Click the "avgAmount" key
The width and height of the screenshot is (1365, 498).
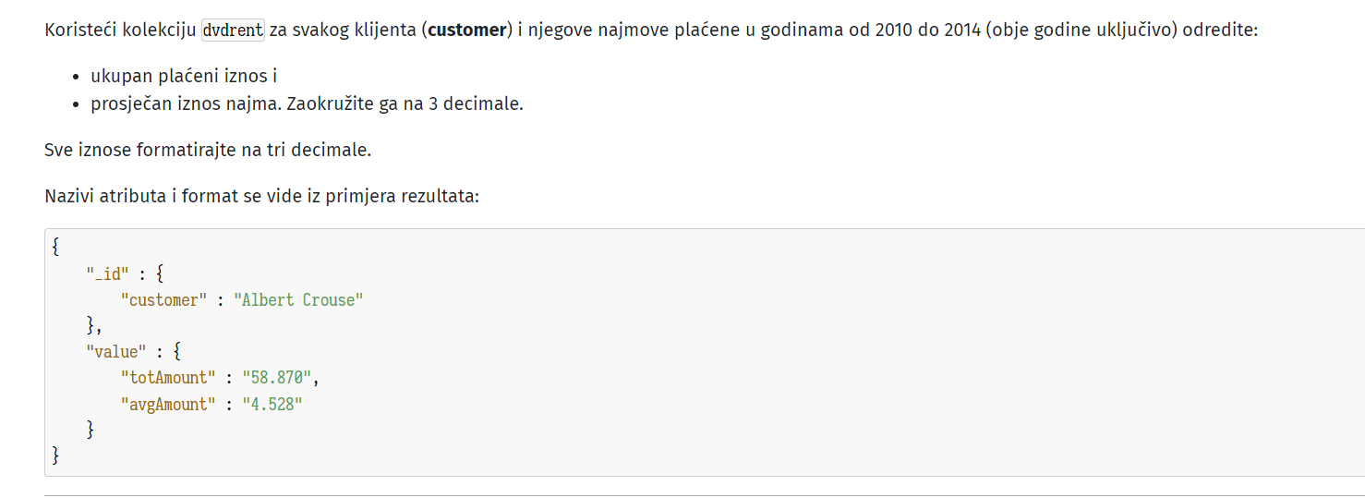click(x=168, y=404)
